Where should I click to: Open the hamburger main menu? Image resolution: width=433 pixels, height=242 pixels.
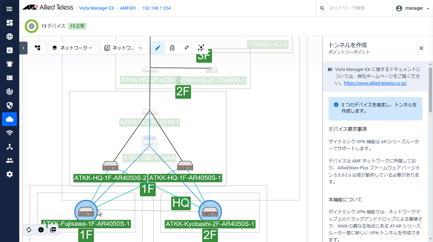click(9, 9)
